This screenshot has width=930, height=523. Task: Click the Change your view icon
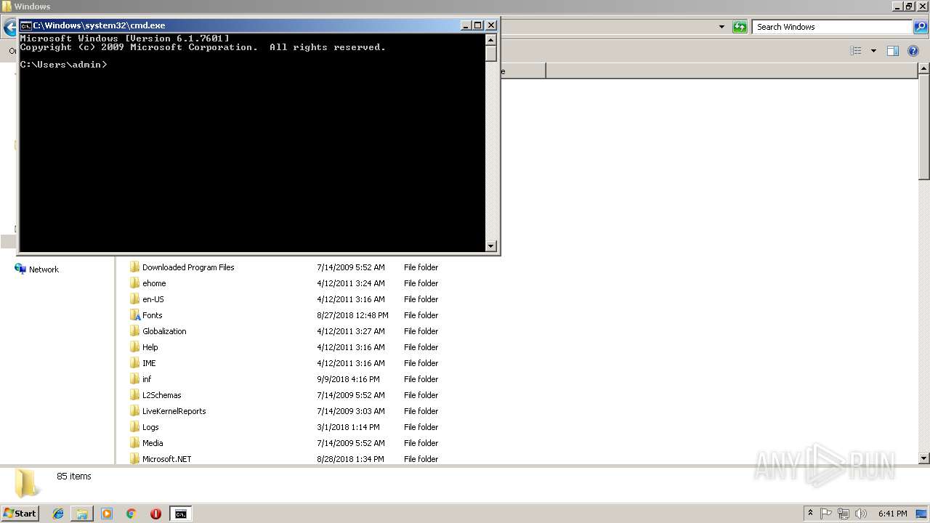(x=856, y=51)
